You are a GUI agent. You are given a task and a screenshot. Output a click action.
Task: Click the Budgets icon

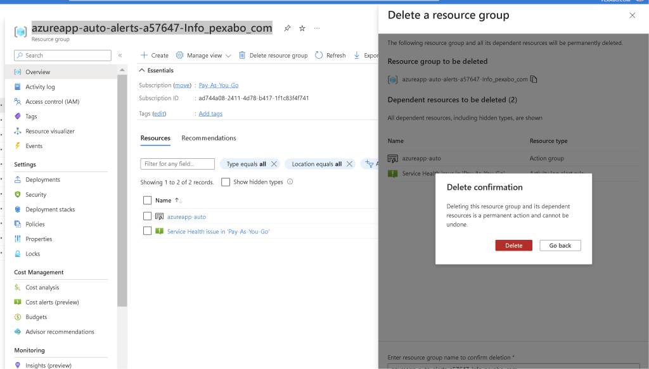tap(17, 317)
